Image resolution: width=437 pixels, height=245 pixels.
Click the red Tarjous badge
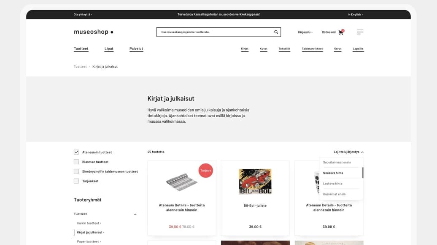(206, 171)
